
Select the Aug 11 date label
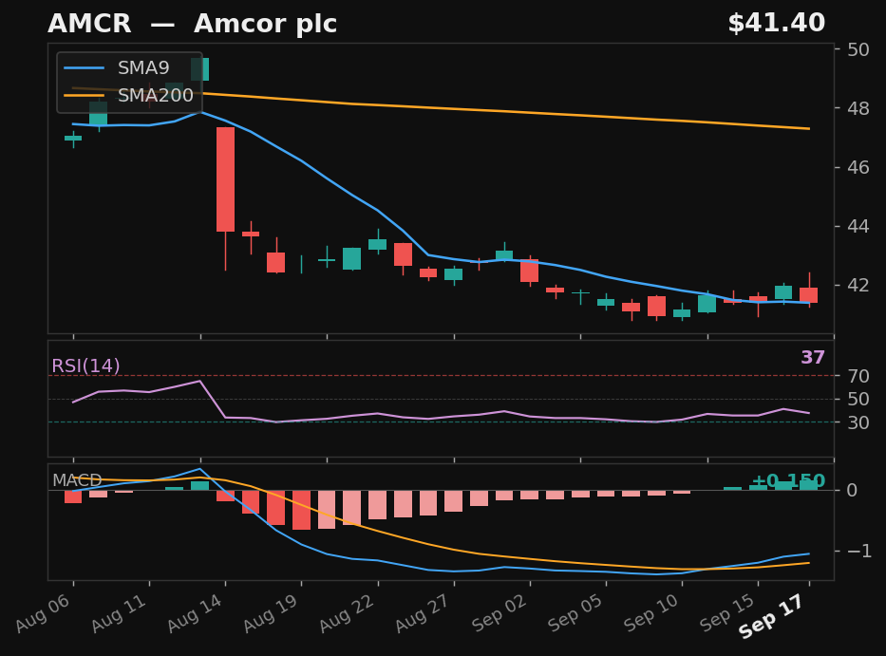tap(120, 613)
